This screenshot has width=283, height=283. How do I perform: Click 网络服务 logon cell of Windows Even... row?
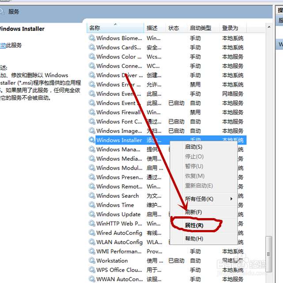point(233,94)
